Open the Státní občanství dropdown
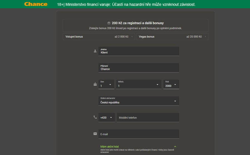The width and height of the screenshot is (250, 155). (x=139, y=101)
